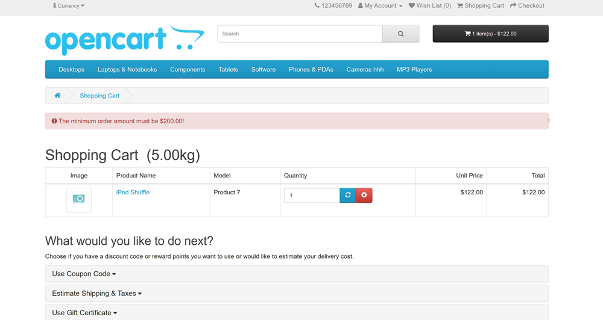Click the blue update quantity refresh icon
The width and height of the screenshot is (603, 320).
[348, 195]
